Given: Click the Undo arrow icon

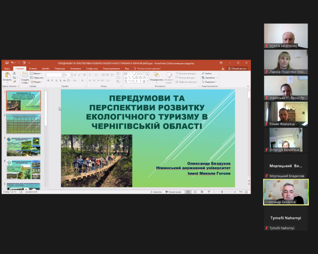Looking at the screenshot, I should click(x=12, y=63).
